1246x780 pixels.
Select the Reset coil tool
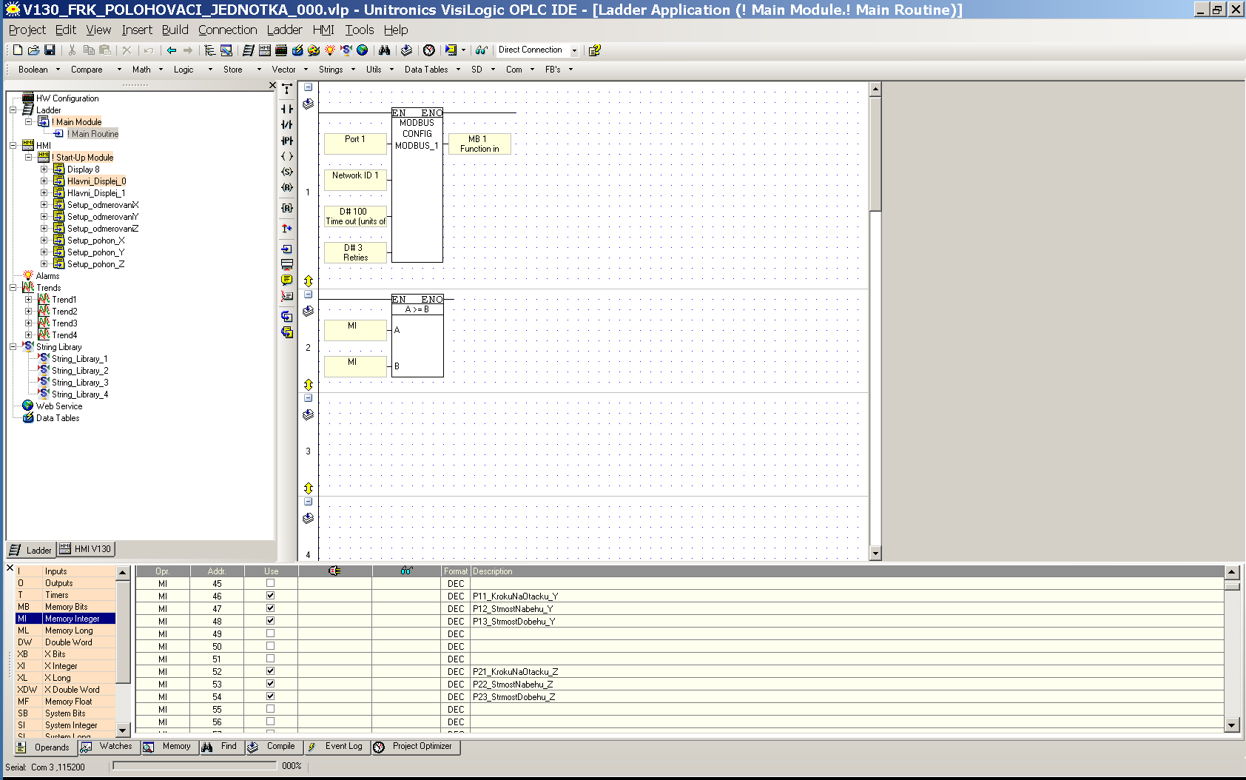287,187
